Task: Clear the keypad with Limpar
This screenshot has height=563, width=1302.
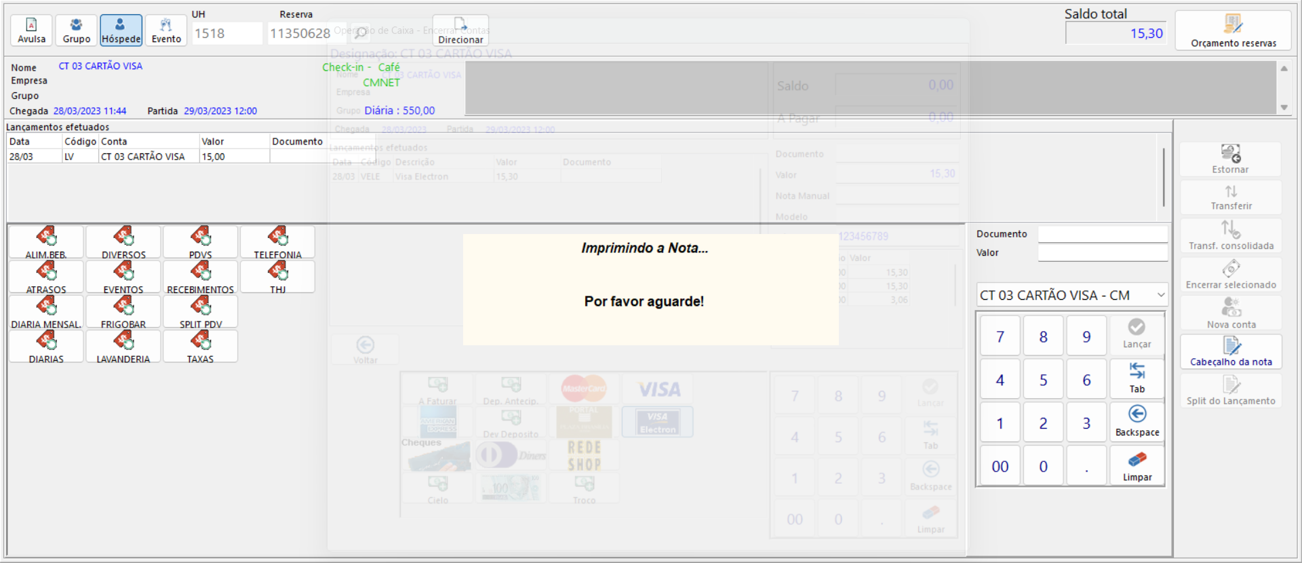Action: 1137,465
